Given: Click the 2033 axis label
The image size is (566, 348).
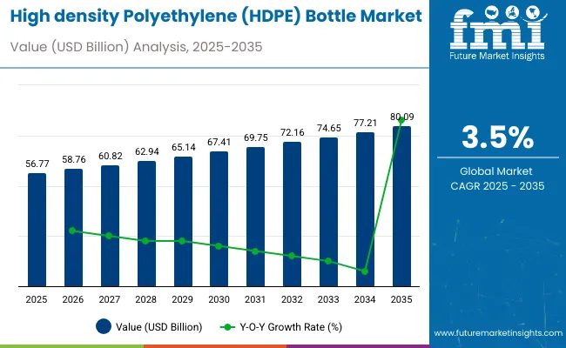Looking at the screenshot, I should [x=328, y=299].
